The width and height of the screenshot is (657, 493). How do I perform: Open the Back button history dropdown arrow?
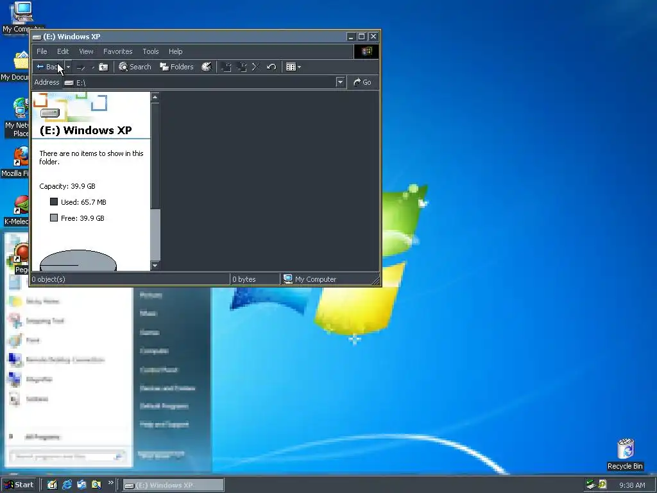(68, 67)
